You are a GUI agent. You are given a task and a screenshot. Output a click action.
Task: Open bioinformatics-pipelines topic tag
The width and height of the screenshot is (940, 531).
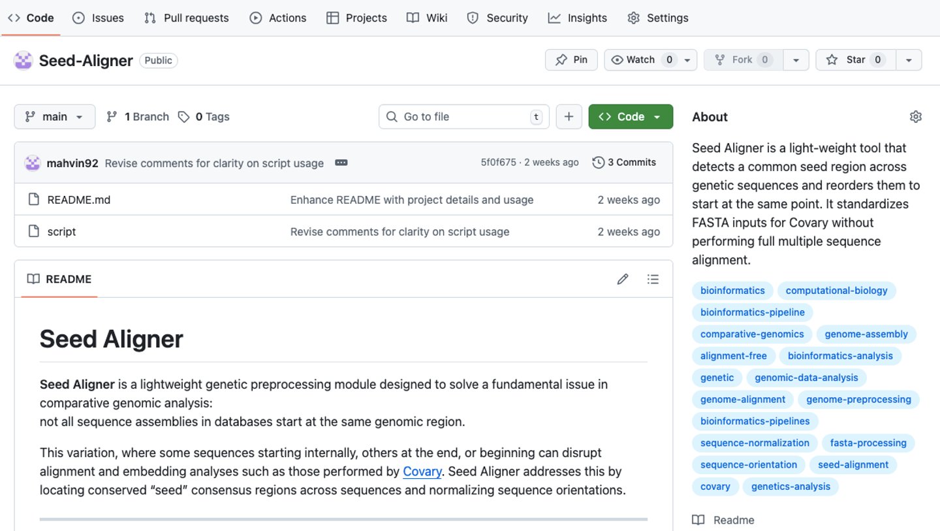click(755, 421)
